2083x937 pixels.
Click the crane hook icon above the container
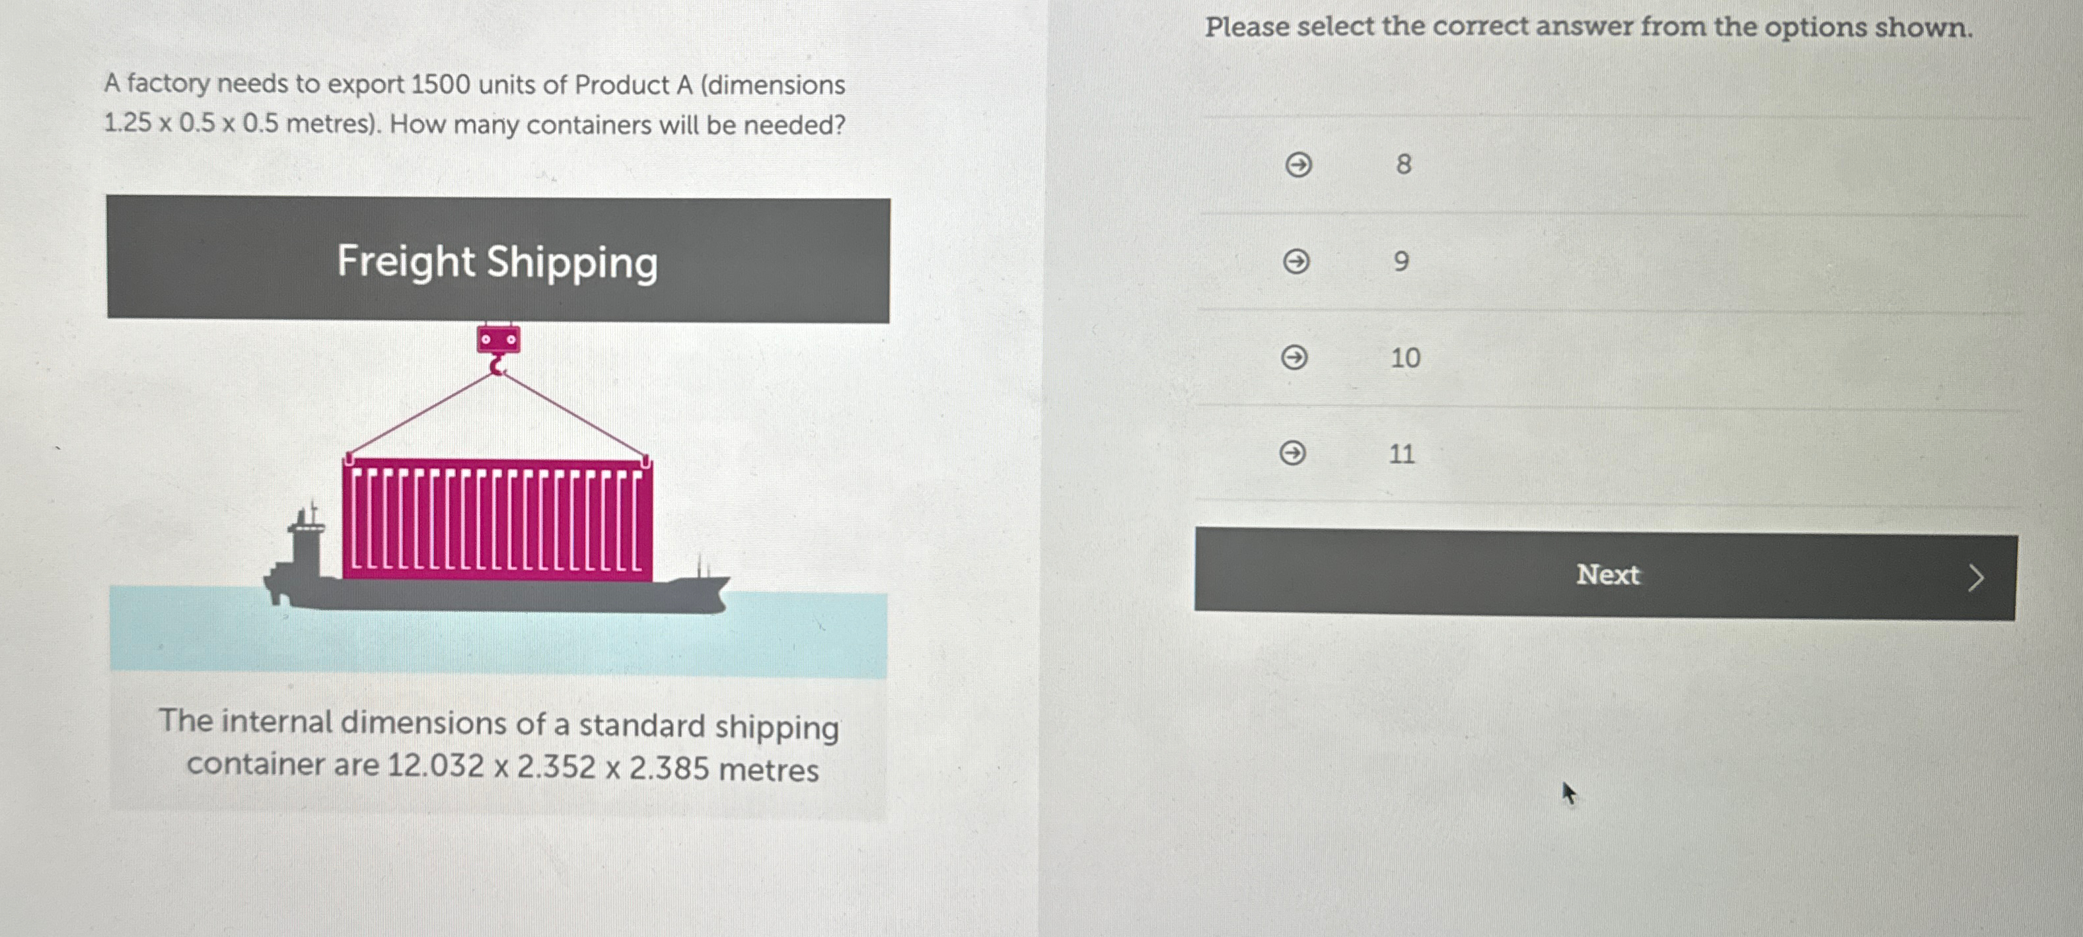(499, 339)
